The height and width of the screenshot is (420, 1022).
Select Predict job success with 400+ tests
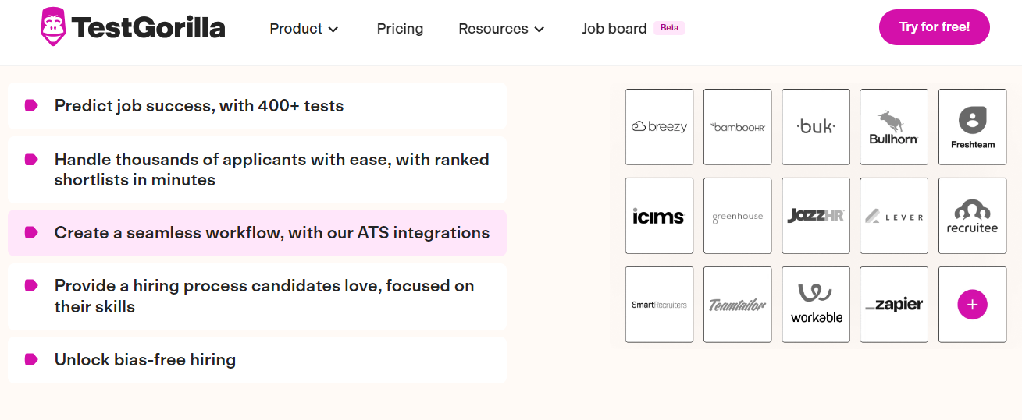(x=257, y=106)
